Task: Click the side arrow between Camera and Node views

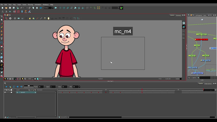Action: point(187,47)
